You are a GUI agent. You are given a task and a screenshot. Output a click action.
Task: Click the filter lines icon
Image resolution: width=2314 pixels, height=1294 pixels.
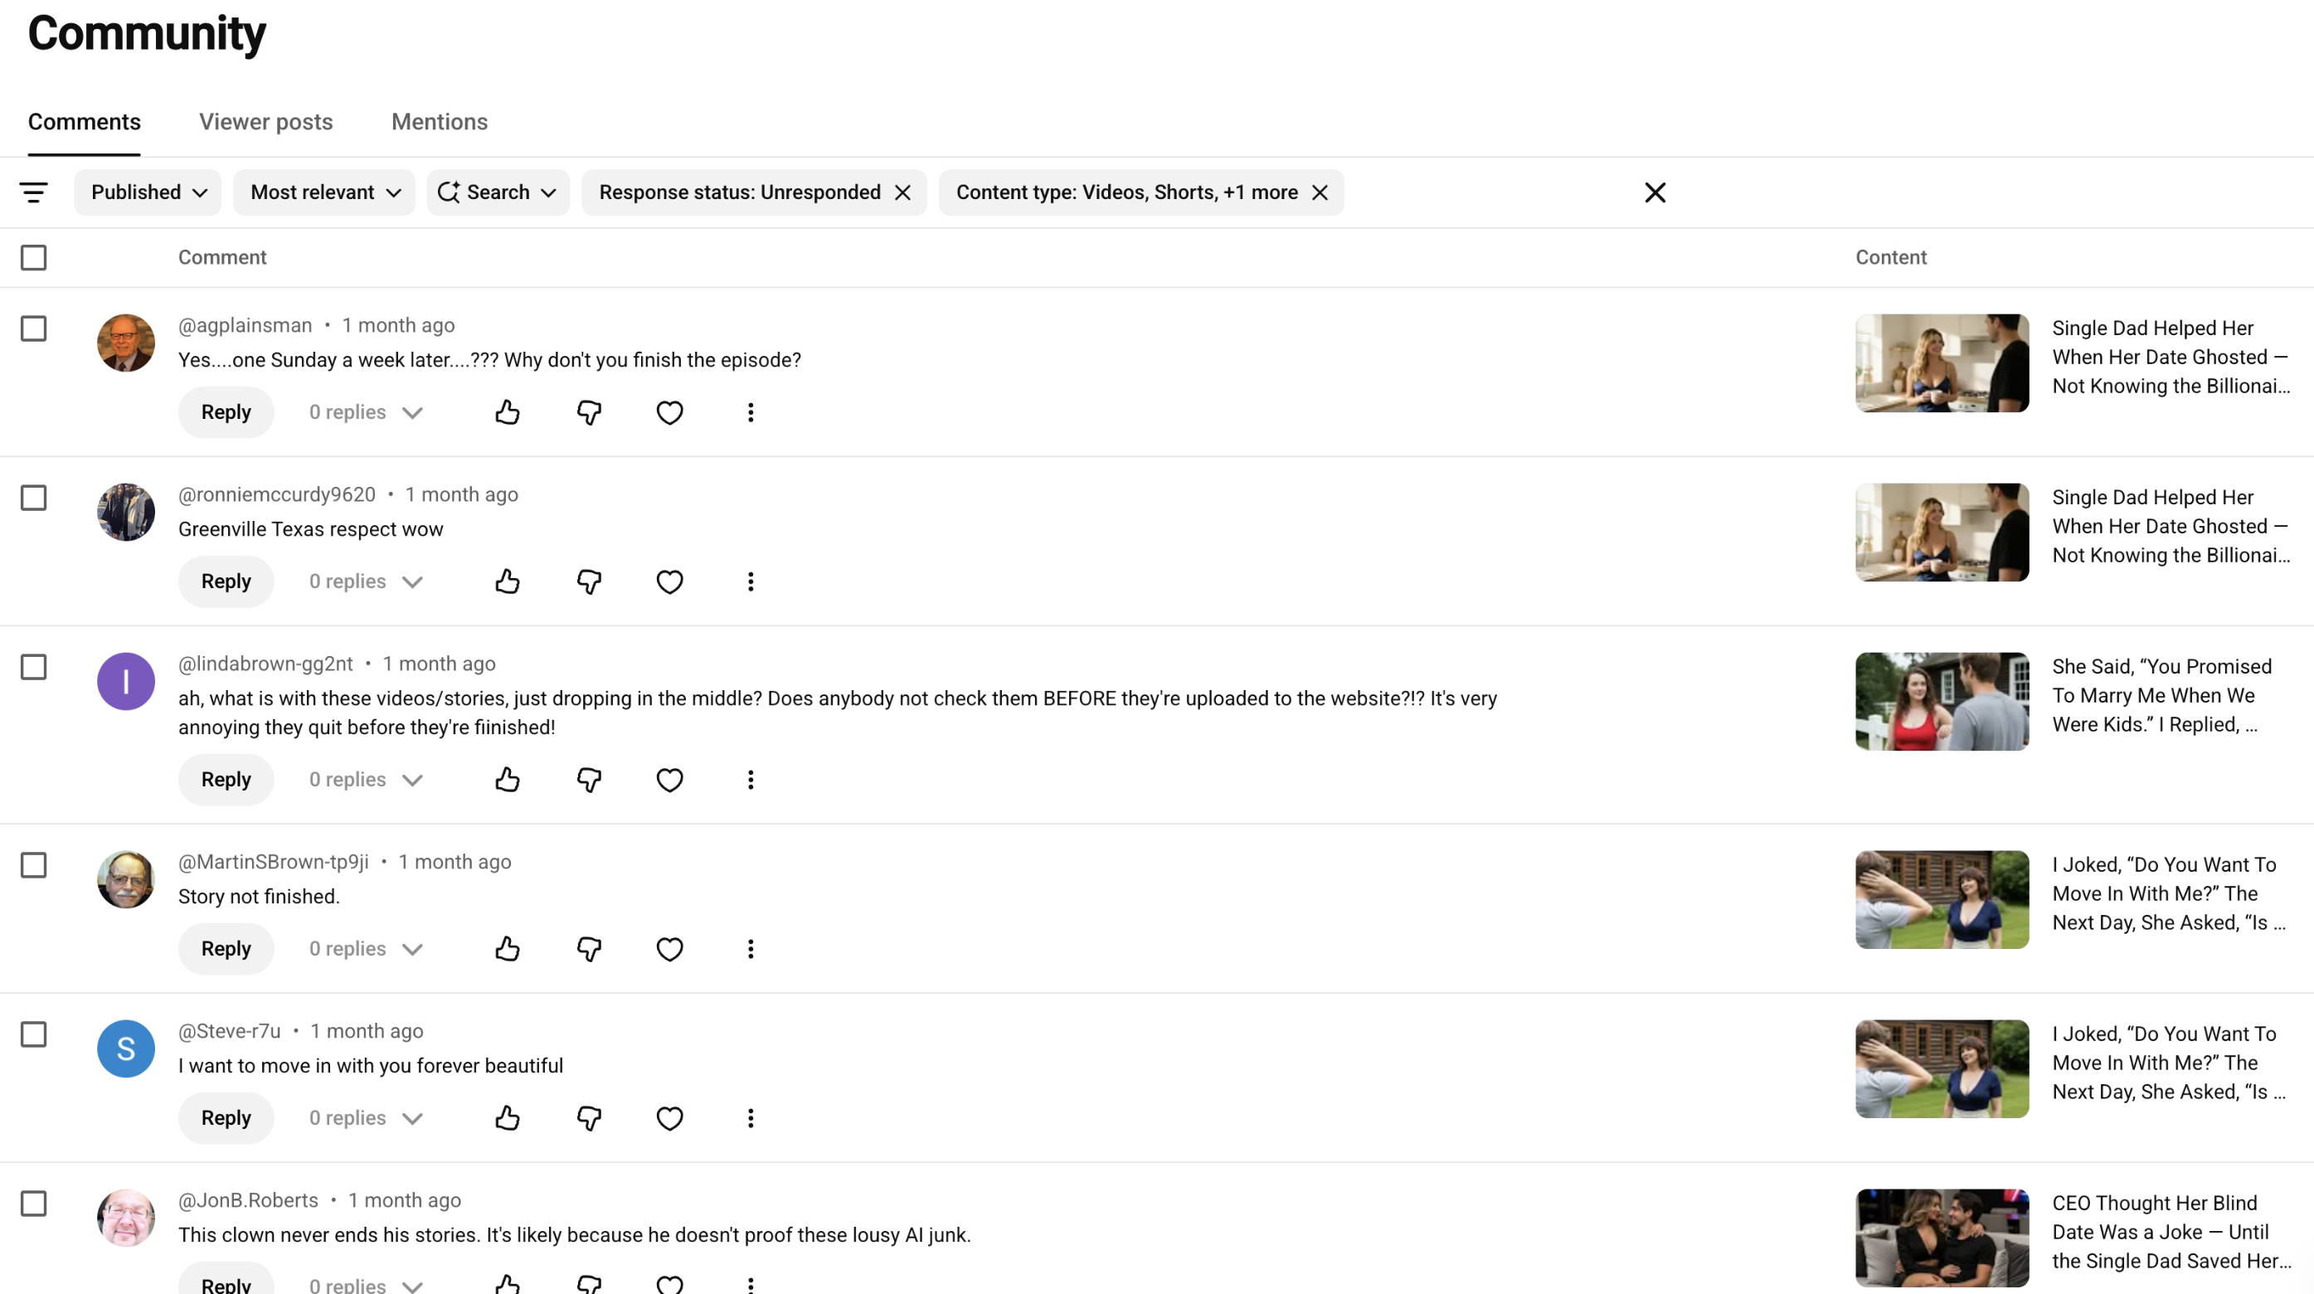pyautogui.click(x=34, y=192)
